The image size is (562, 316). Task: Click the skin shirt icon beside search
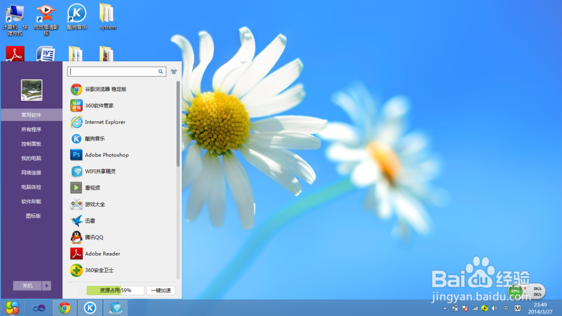[174, 71]
